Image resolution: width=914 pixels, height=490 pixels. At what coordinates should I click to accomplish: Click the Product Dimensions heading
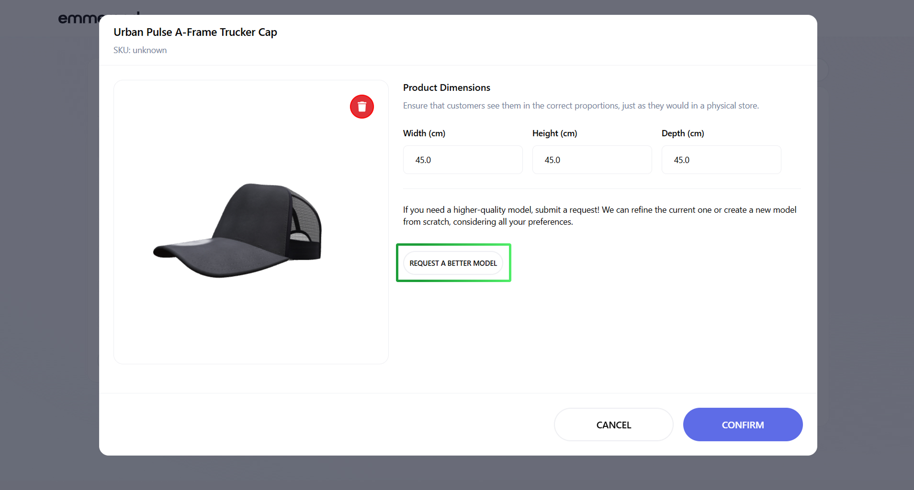(x=447, y=87)
